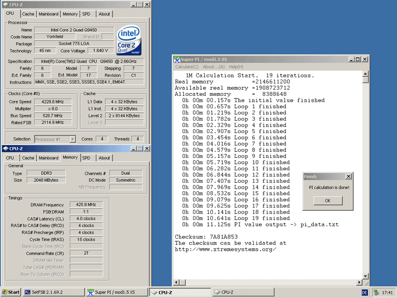Maximize the Super PI window
Image resolution: width=397 pixels, height=298 pixels.
tap(357, 59)
